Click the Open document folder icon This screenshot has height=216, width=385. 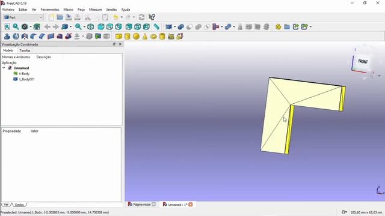60,17
